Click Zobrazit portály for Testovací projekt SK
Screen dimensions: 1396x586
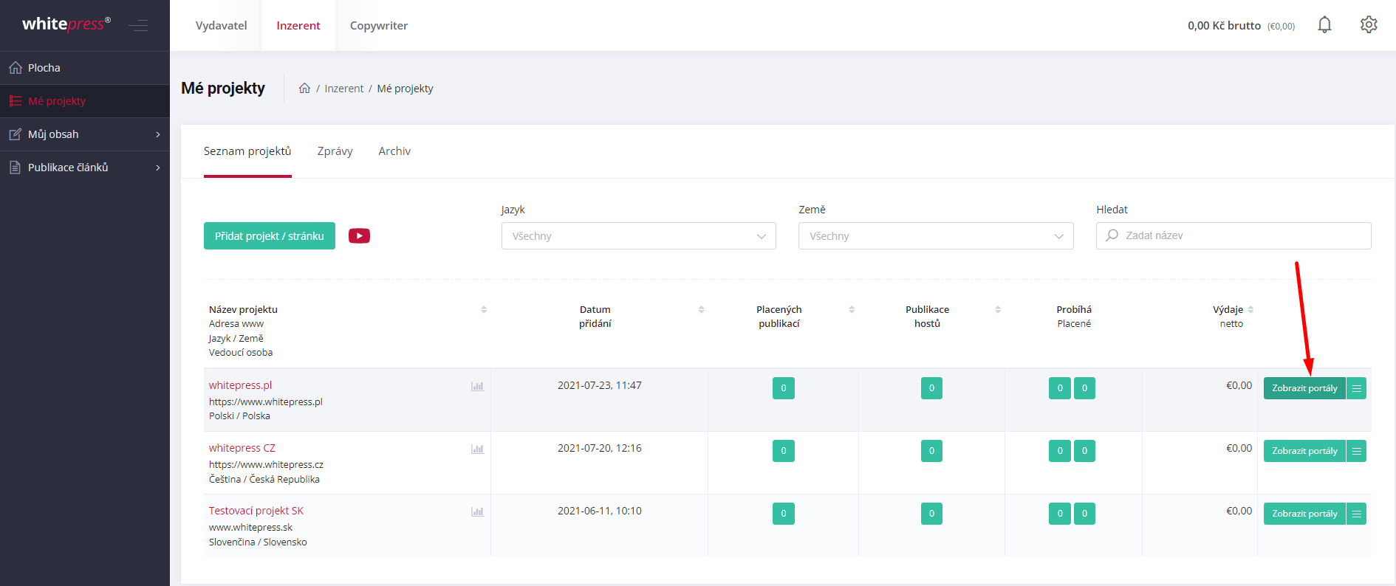click(1304, 514)
